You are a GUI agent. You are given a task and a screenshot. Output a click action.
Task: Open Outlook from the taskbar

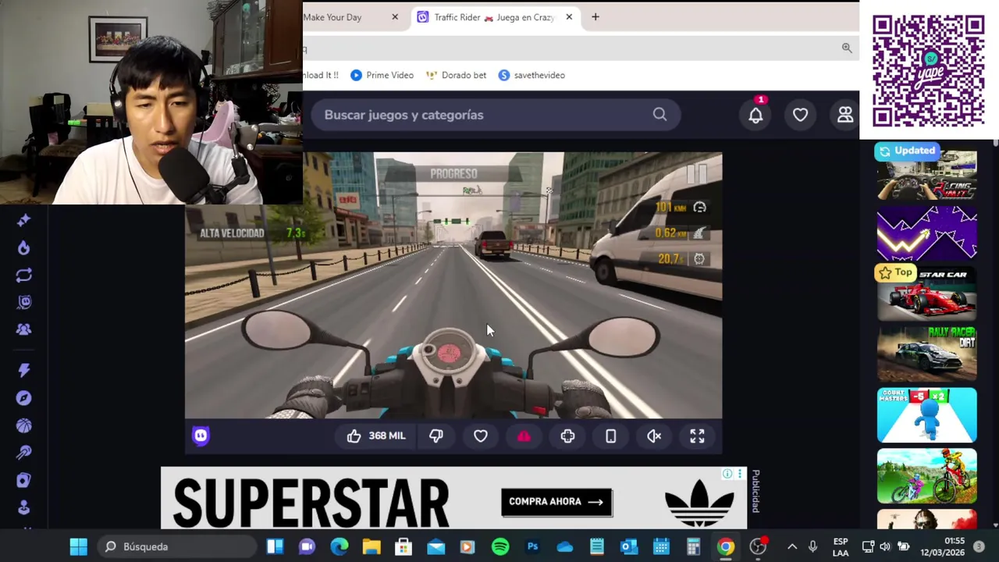629,546
